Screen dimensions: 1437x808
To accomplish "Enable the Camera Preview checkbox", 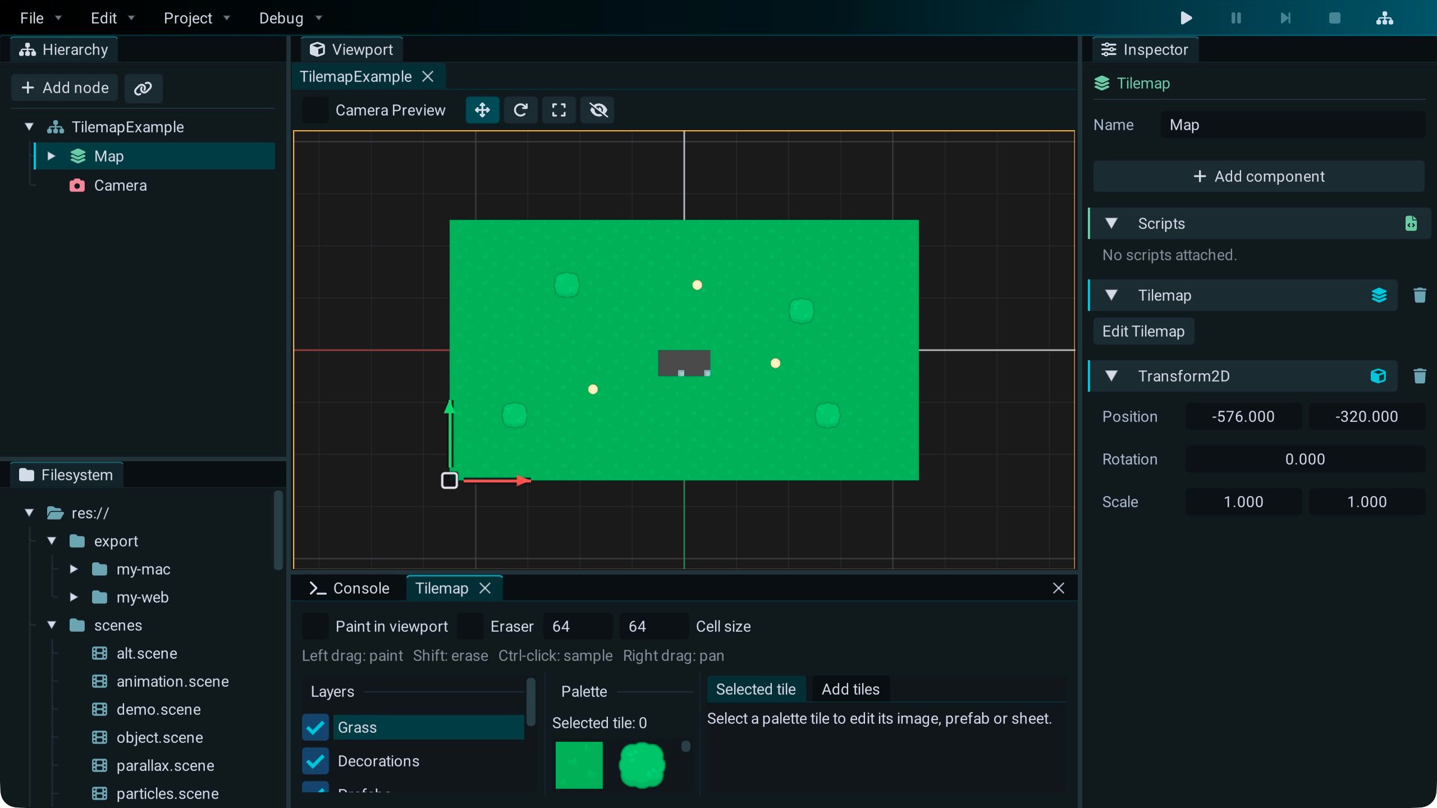I will point(315,110).
